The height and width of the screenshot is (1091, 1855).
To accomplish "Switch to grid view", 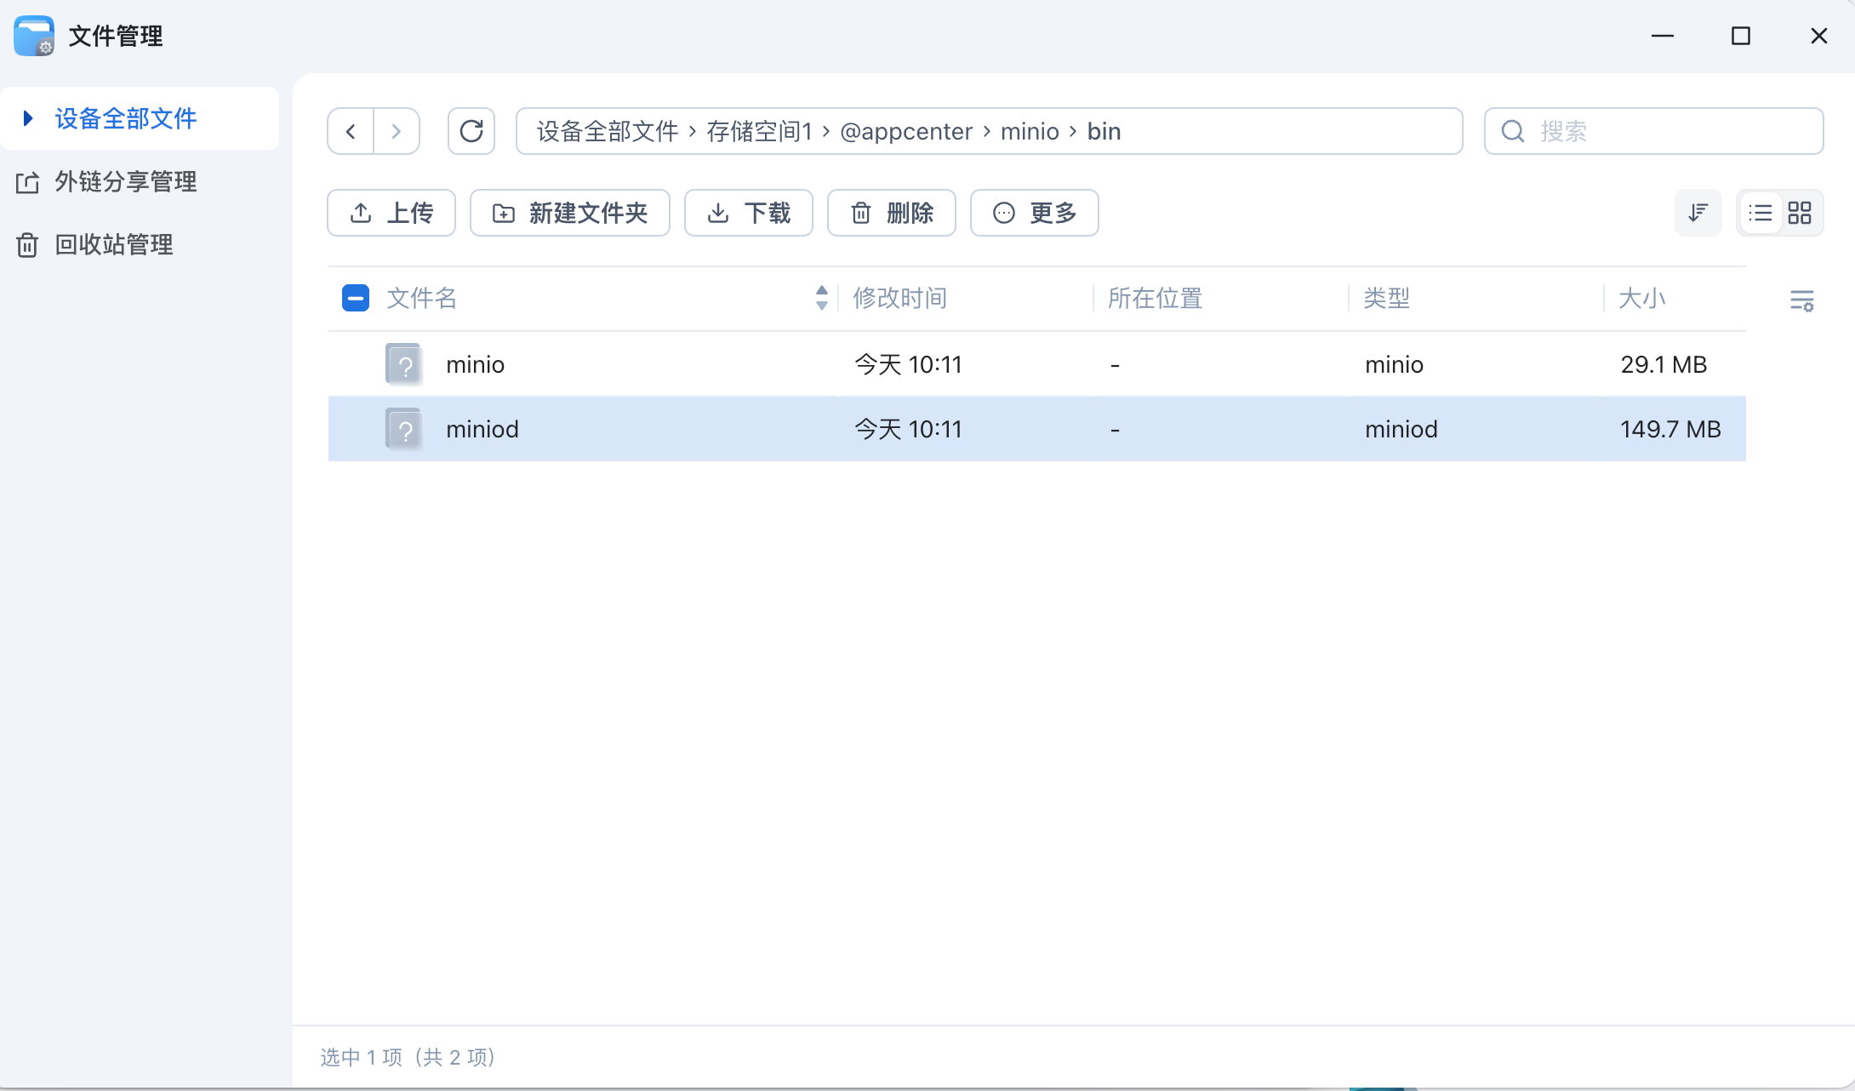I will coord(1800,213).
